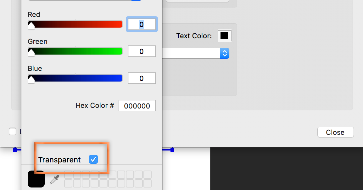Click the Hex Color # field
This screenshot has height=190, width=363.
[x=137, y=106]
